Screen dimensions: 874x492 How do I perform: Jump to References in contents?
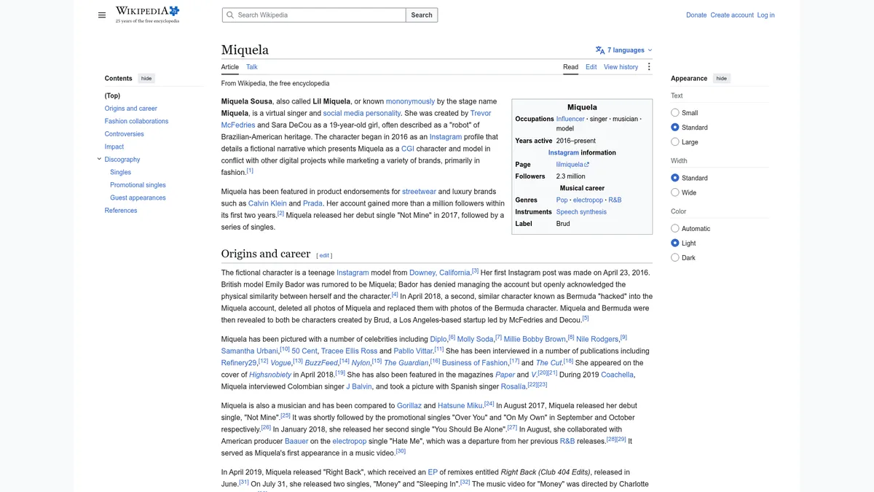121,211
